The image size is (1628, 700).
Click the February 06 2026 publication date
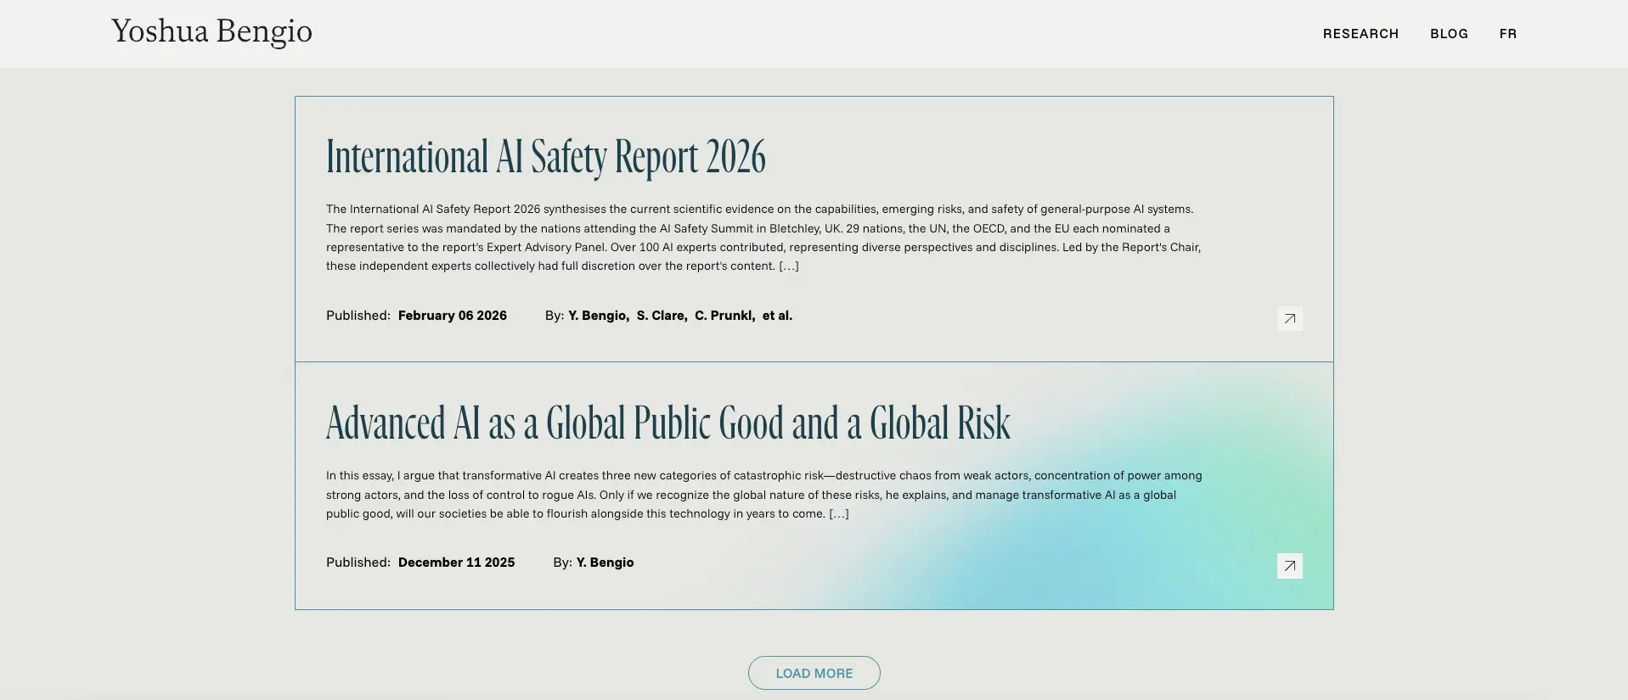pyautogui.click(x=452, y=316)
